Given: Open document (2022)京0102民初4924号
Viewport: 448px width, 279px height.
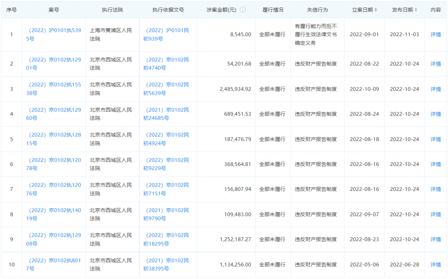Looking at the screenshot, I should click(166, 139).
